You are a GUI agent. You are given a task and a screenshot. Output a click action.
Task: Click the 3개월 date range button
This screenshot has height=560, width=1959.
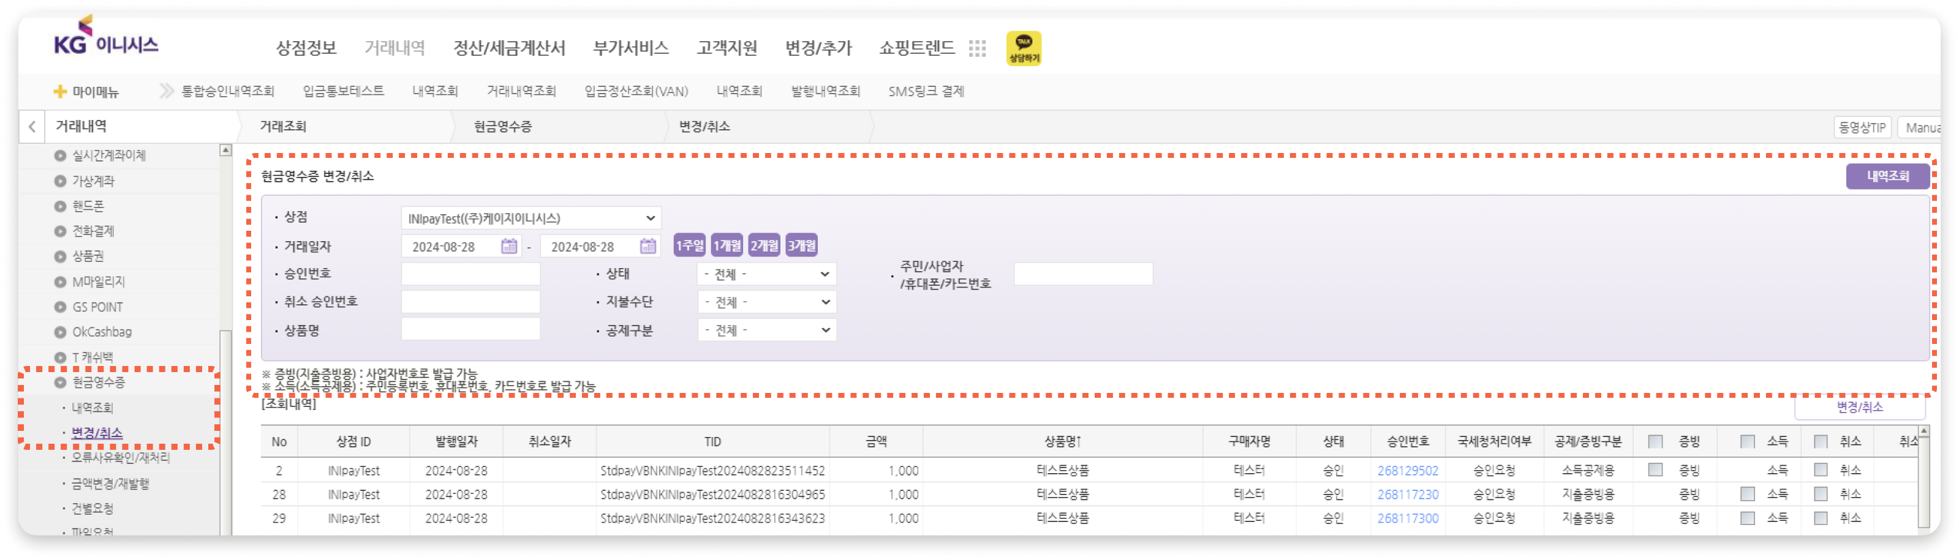pos(801,245)
